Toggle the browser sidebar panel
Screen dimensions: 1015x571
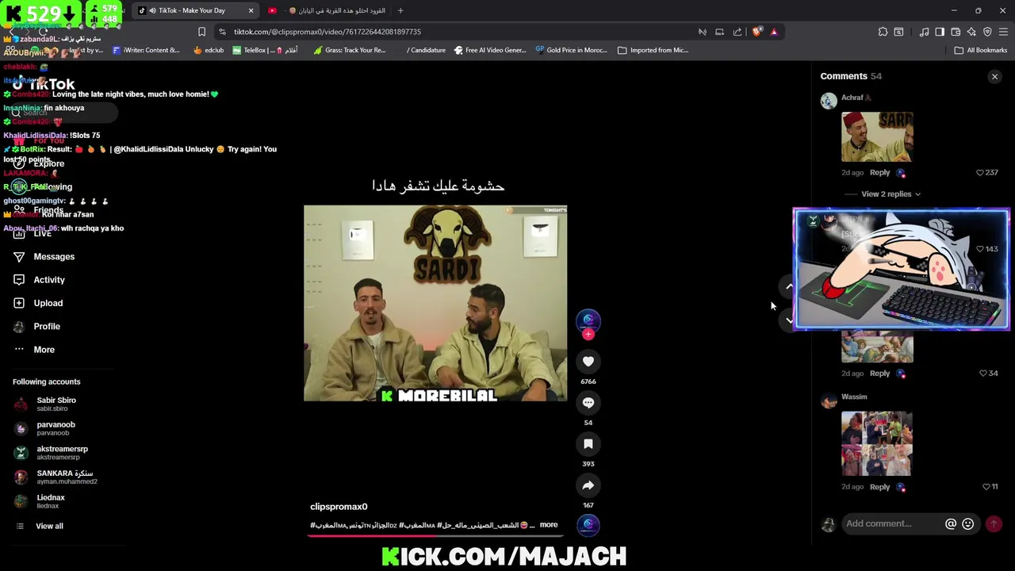pyautogui.click(x=940, y=32)
